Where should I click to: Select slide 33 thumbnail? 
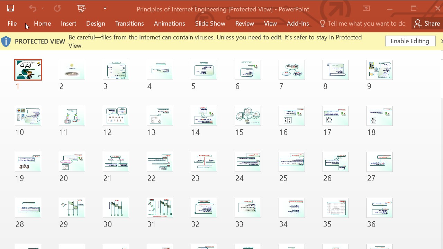(x=248, y=208)
